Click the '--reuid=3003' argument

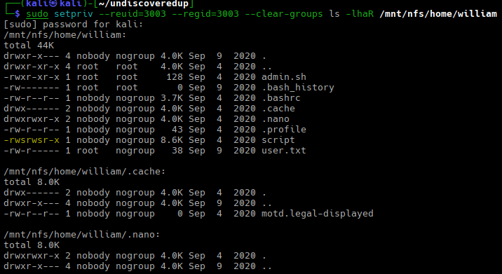tap(133, 14)
